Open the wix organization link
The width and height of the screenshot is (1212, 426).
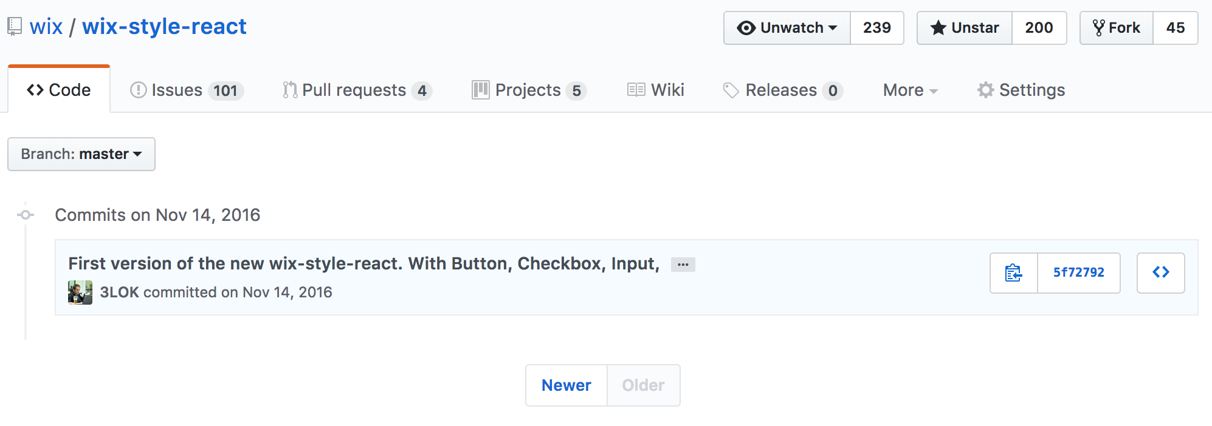(46, 27)
